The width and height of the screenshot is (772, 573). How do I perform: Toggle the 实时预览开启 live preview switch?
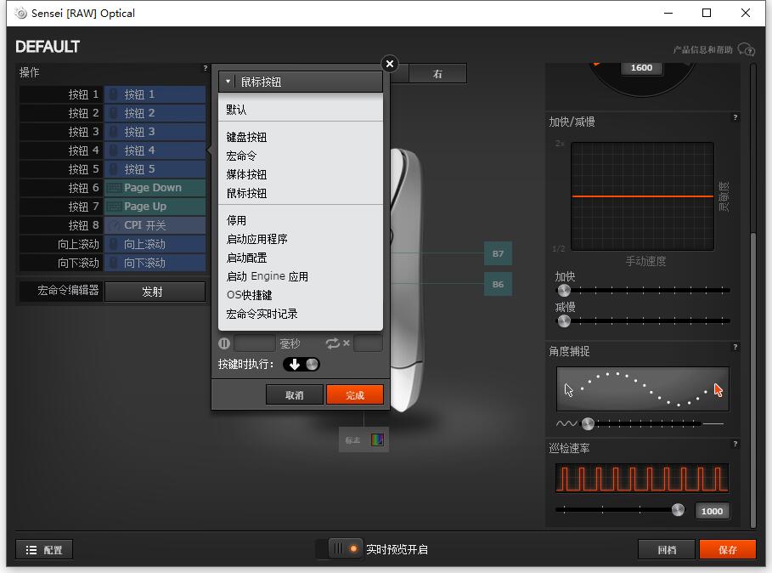coord(346,549)
